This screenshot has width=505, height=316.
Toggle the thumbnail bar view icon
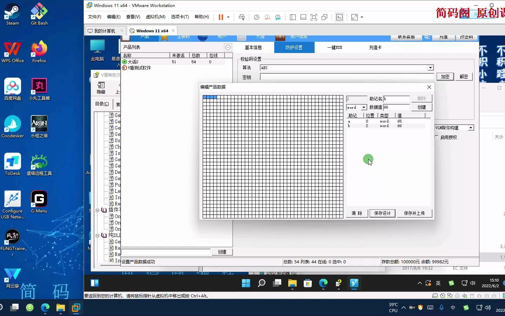(303, 17)
